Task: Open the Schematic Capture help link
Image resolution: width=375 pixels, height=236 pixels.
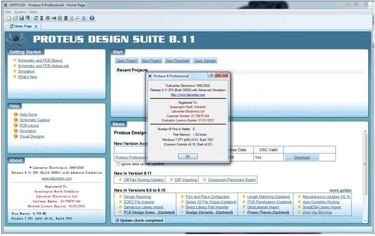Action: click(x=35, y=120)
